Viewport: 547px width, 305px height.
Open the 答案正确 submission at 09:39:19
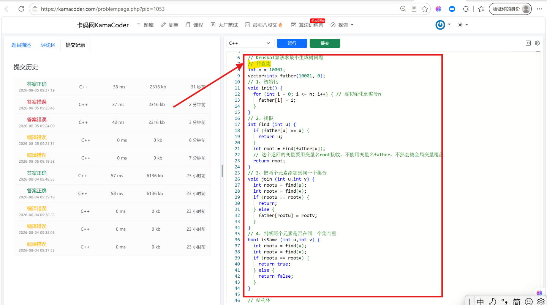coord(112,193)
